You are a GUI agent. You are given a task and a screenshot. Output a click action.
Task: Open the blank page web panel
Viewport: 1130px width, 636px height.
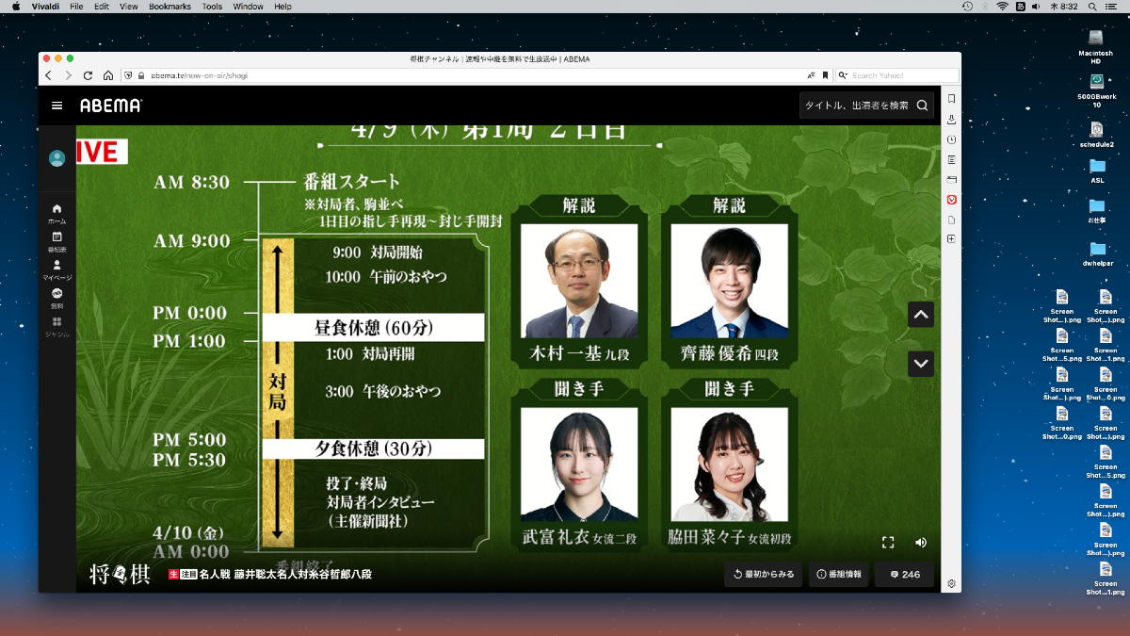pos(951,220)
